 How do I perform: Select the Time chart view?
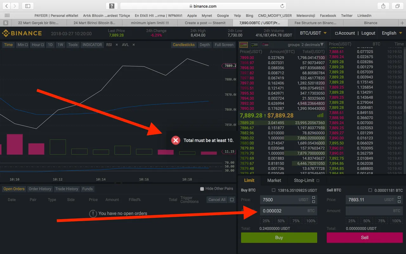tap(9, 45)
